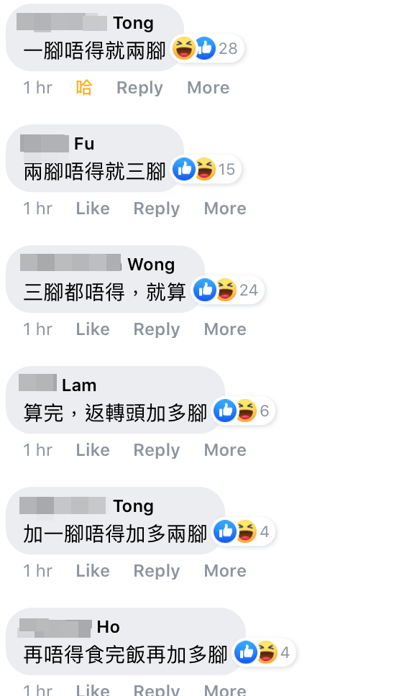Screen dimensions: 394x696
Task: Reply to Lam's comment 算完，返轉頭加多腳
Action: [157, 450]
